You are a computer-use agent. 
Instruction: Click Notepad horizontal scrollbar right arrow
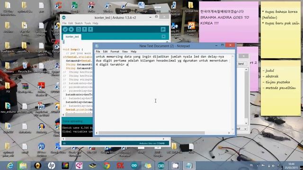point(229,133)
